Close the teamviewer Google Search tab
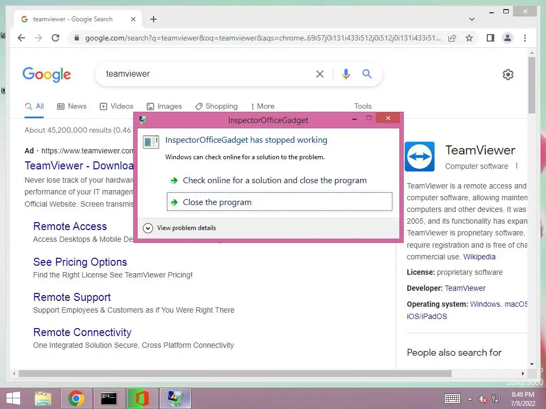 point(133,19)
